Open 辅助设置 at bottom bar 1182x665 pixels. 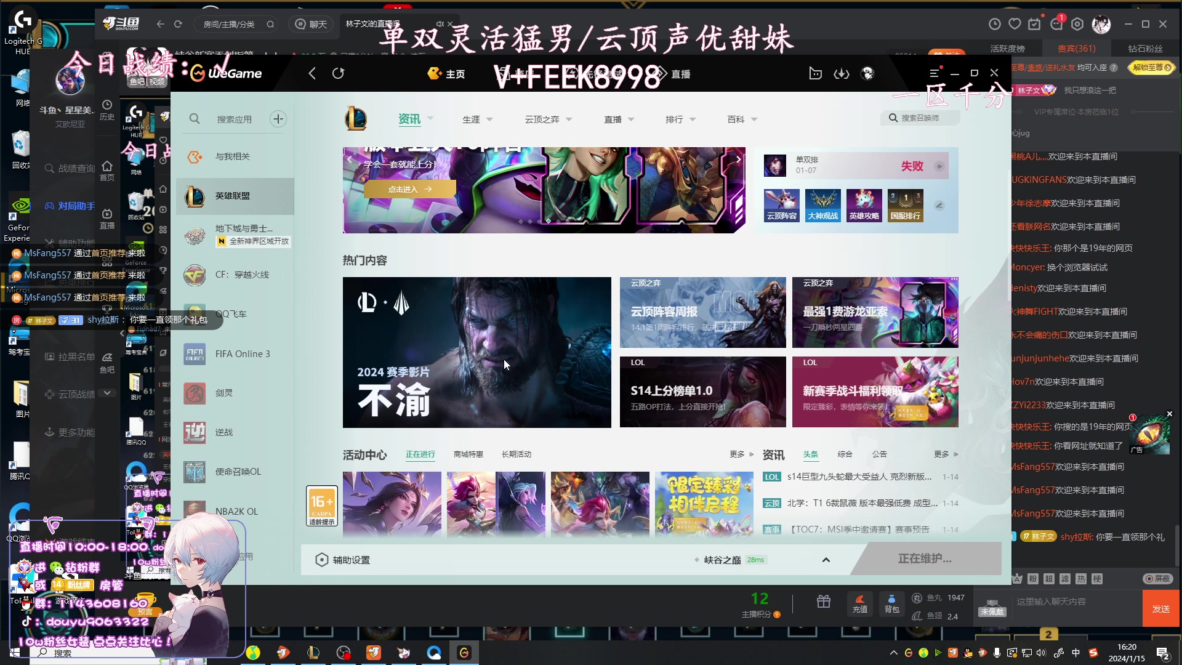[x=343, y=560]
